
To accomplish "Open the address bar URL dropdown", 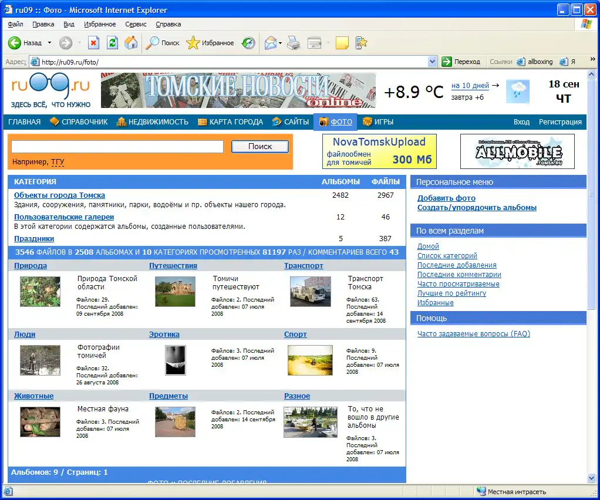I will click(x=433, y=62).
